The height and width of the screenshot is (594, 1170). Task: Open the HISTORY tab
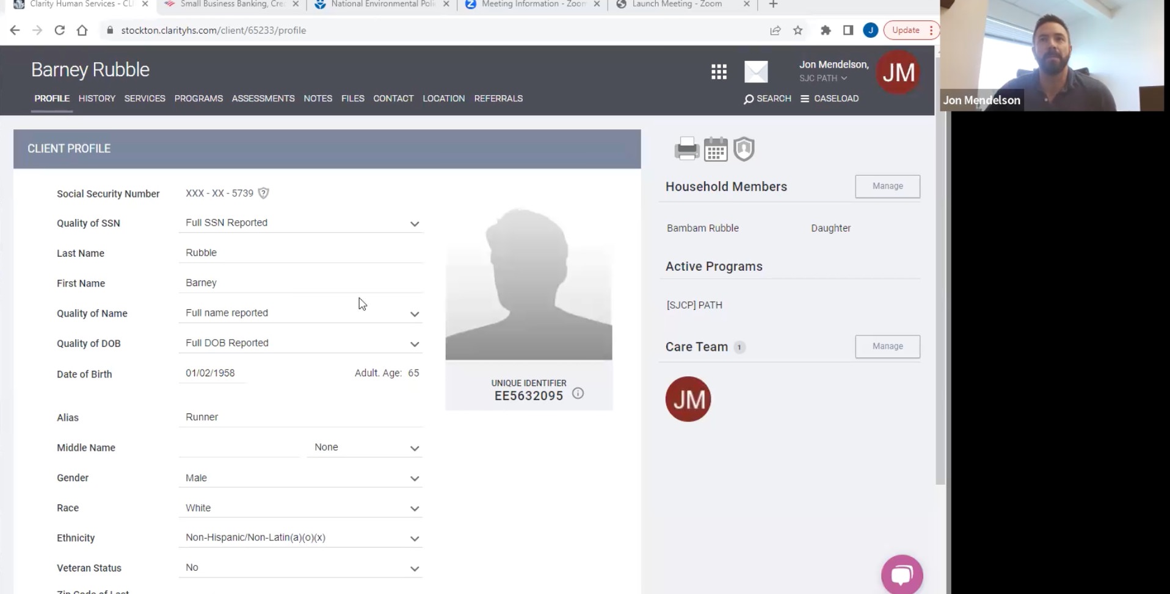[97, 98]
